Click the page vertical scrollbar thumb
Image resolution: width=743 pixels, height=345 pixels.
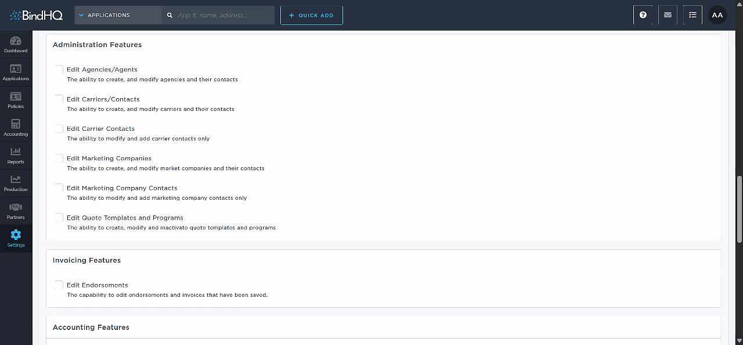click(x=740, y=209)
